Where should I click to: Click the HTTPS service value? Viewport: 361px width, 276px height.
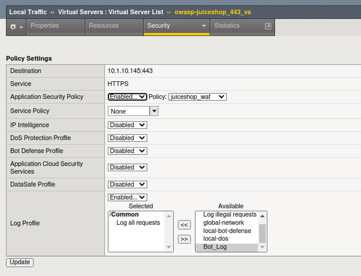point(118,84)
